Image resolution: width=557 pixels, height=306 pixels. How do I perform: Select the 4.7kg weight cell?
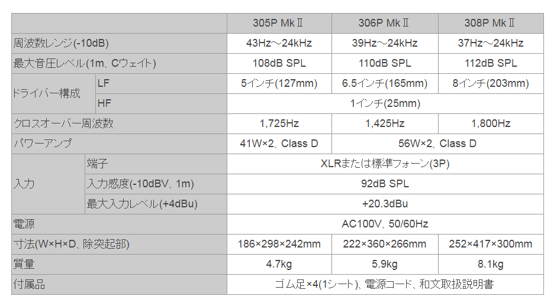(279, 265)
